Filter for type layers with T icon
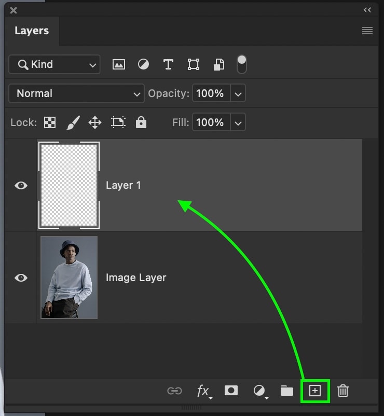Image resolution: width=384 pixels, height=416 pixels. (x=168, y=64)
